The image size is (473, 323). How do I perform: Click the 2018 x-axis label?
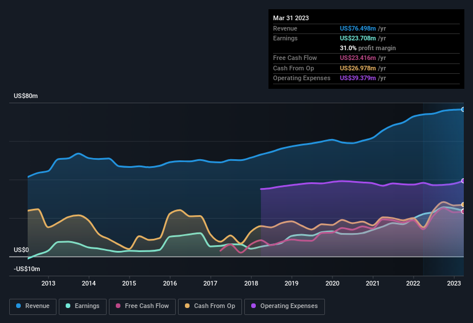251,283
